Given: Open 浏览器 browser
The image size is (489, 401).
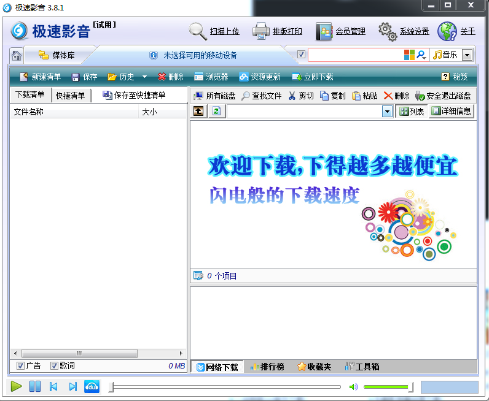Looking at the screenshot, I should point(211,77).
